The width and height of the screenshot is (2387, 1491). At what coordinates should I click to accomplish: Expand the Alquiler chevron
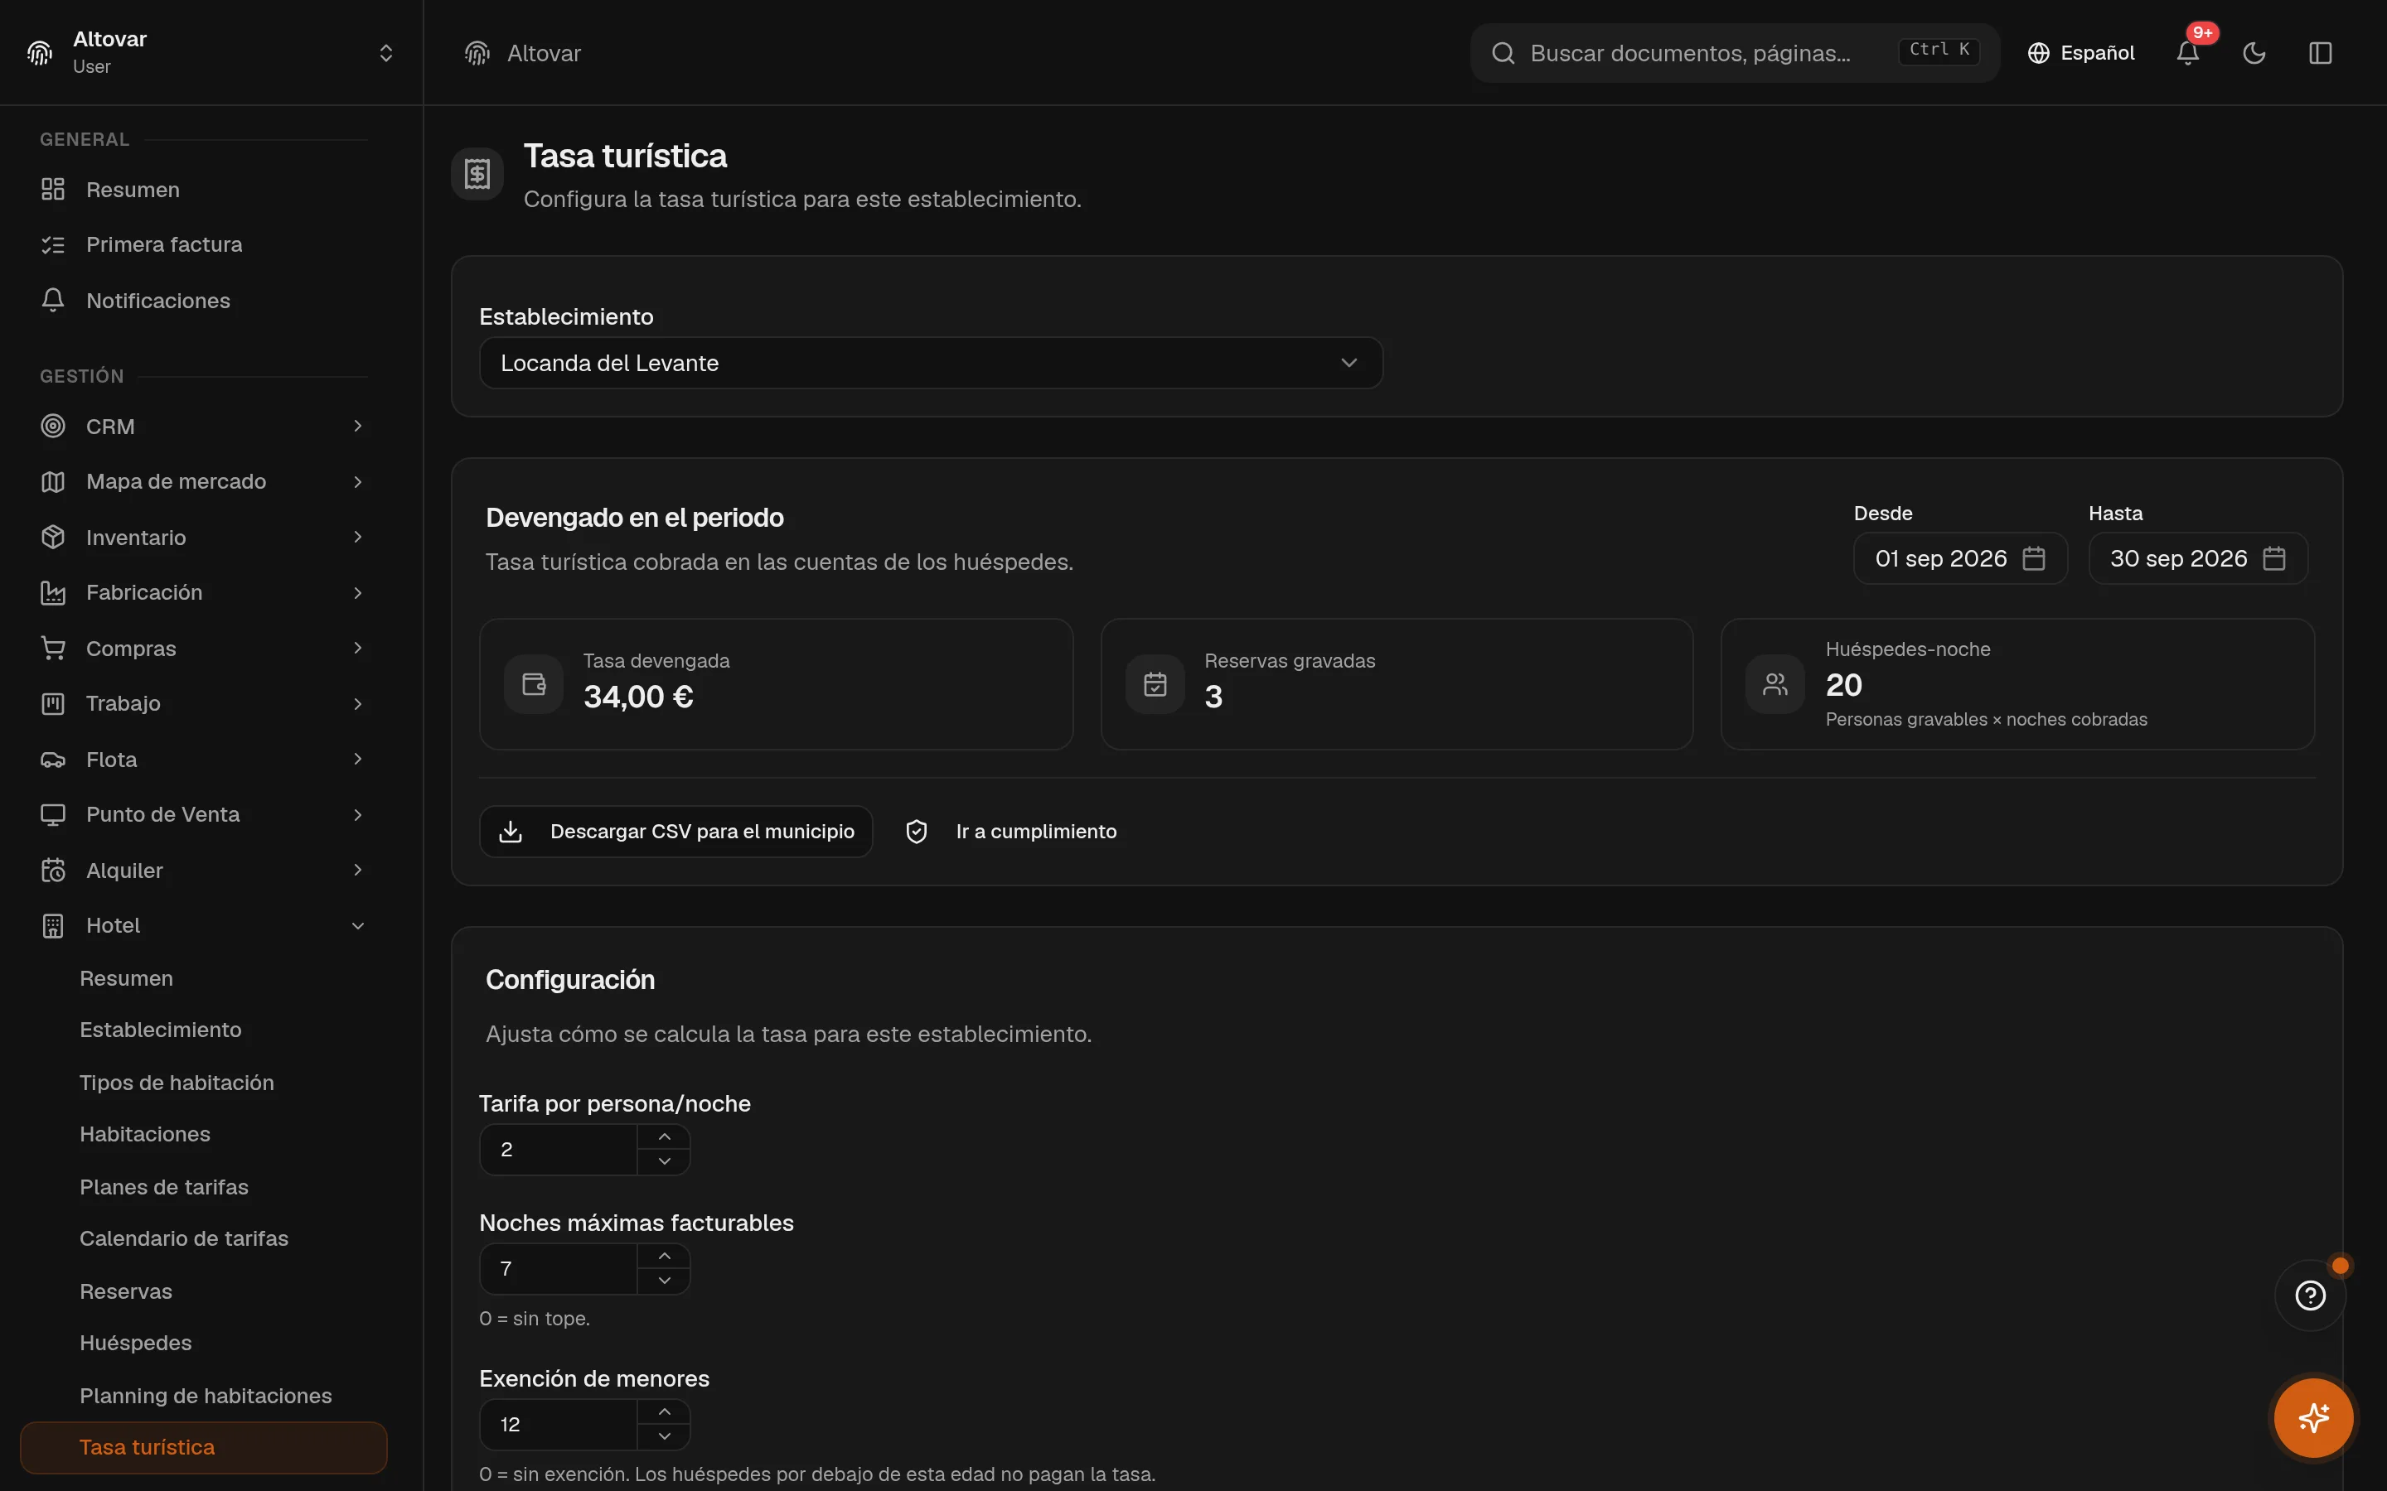click(x=358, y=870)
